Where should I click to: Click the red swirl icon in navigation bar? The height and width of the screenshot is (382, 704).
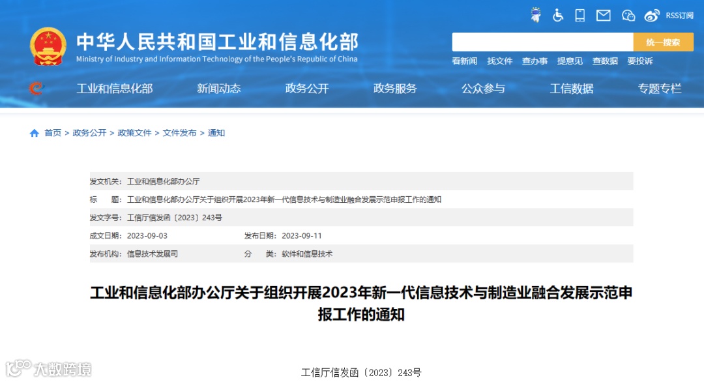(x=36, y=88)
